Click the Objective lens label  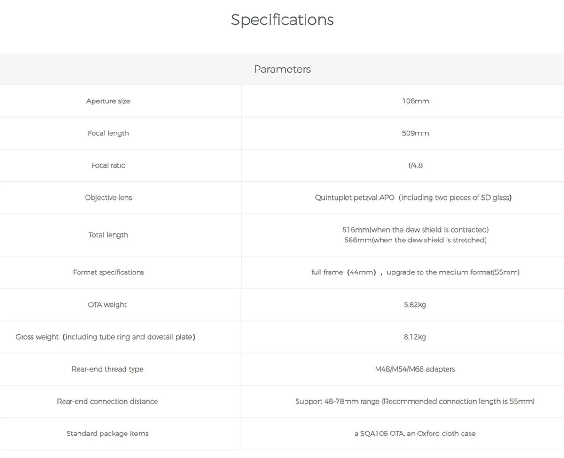[x=108, y=198]
